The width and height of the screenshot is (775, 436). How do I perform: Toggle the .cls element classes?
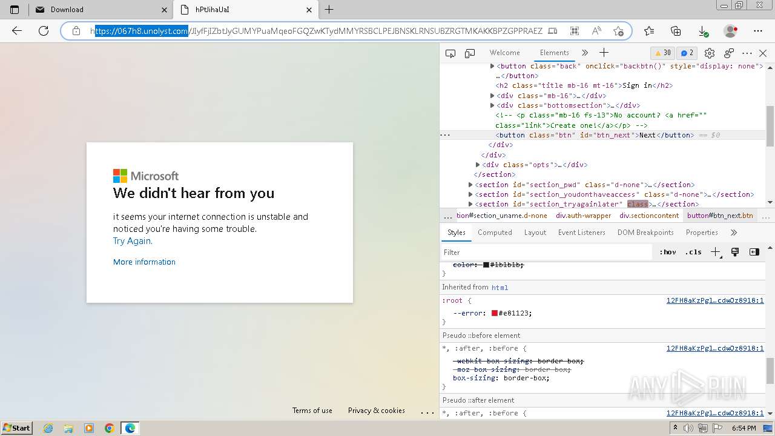pos(693,253)
